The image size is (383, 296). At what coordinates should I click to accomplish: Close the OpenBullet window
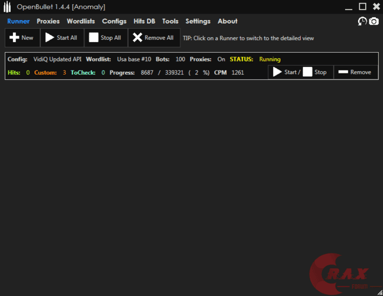click(376, 7)
